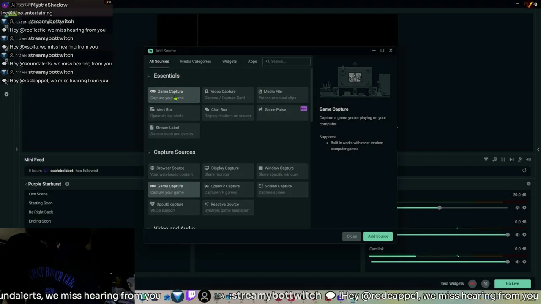The width and height of the screenshot is (541, 304).
Task: Open the mixer settings gear
Action: (529, 184)
